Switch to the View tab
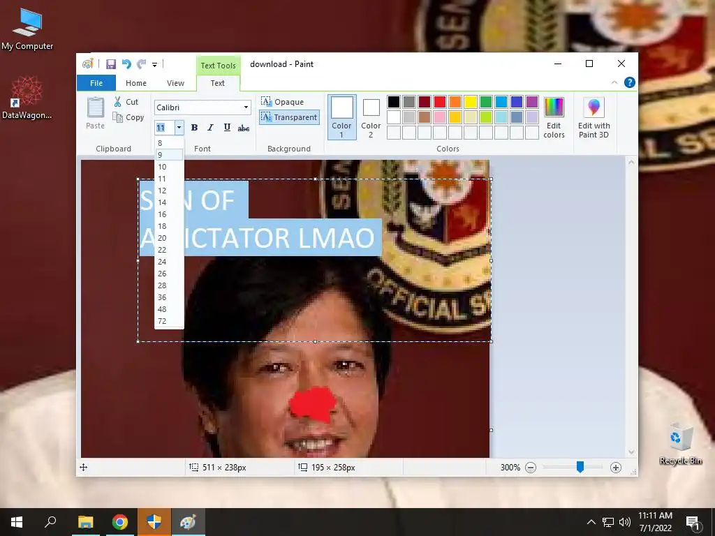Screen dimensions: 715x536 pos(175,83)
